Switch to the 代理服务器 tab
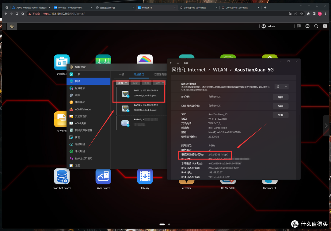The width and height of the screenshot is (331, 231). pyautogui.click(x=160, y=75)
